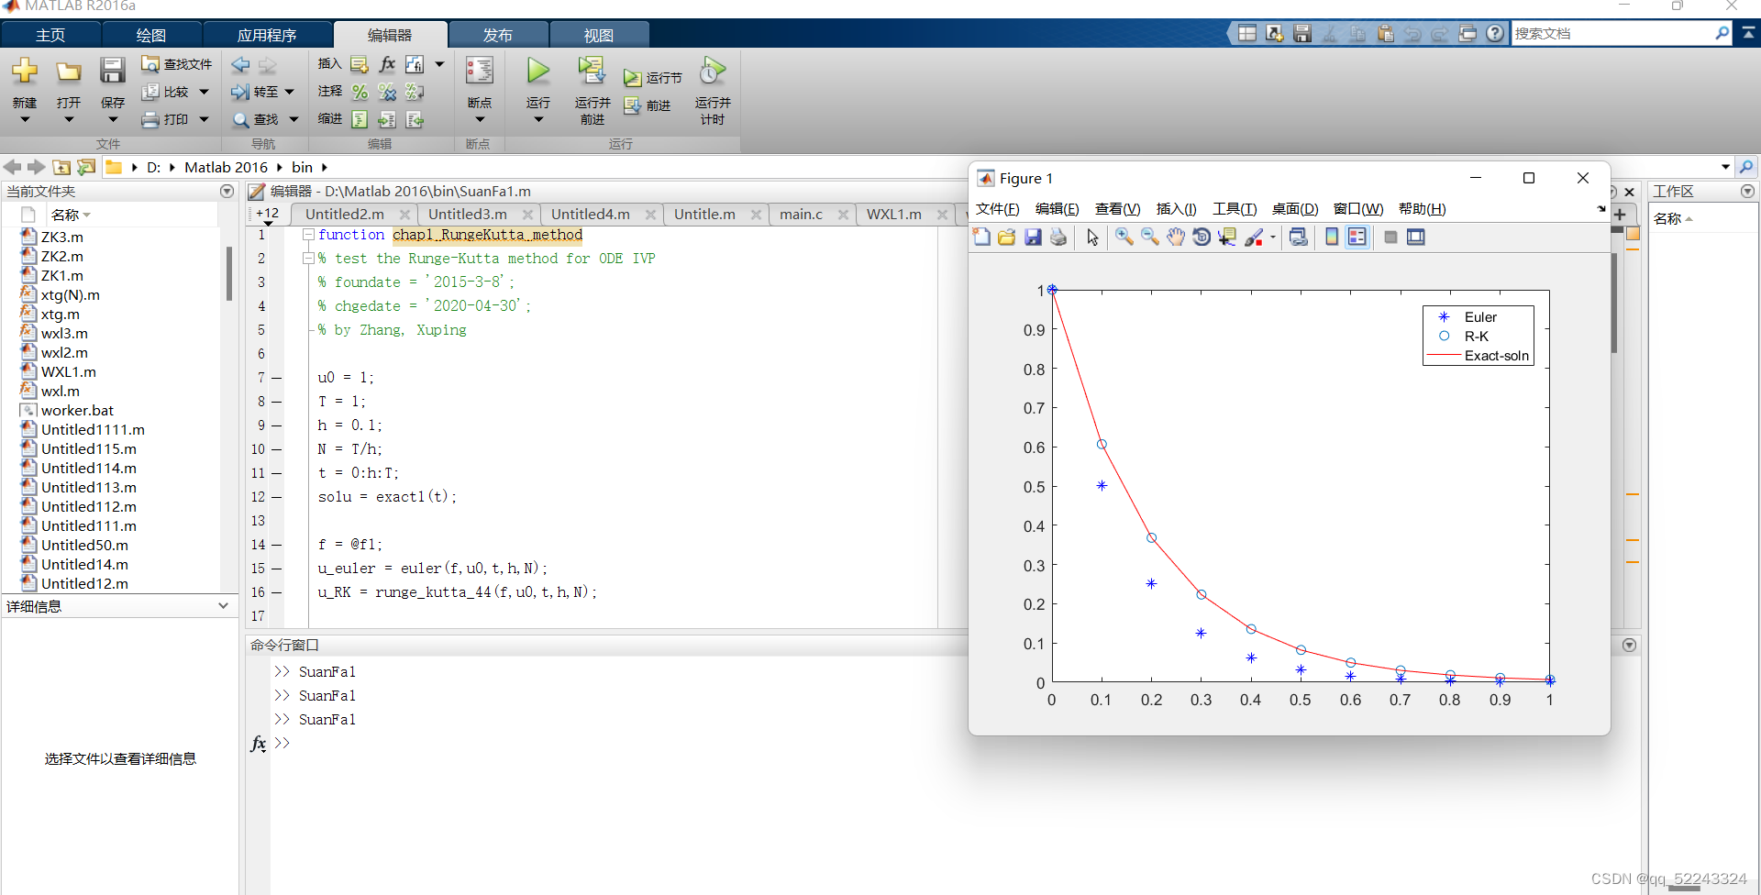Click the legend box in Figure 1 plot
This screenshot has height=895, width=1761.
pos(1478,336)
